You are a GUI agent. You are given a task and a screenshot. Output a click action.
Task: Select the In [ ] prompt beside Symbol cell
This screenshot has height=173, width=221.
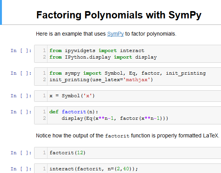click(21, 96)
